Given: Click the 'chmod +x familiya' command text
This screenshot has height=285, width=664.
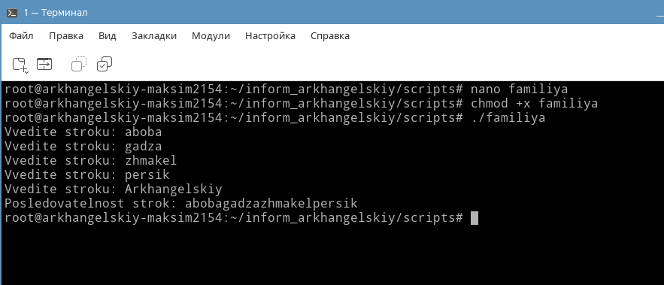Looking at the screenshot, I should (x=534, y=103).
